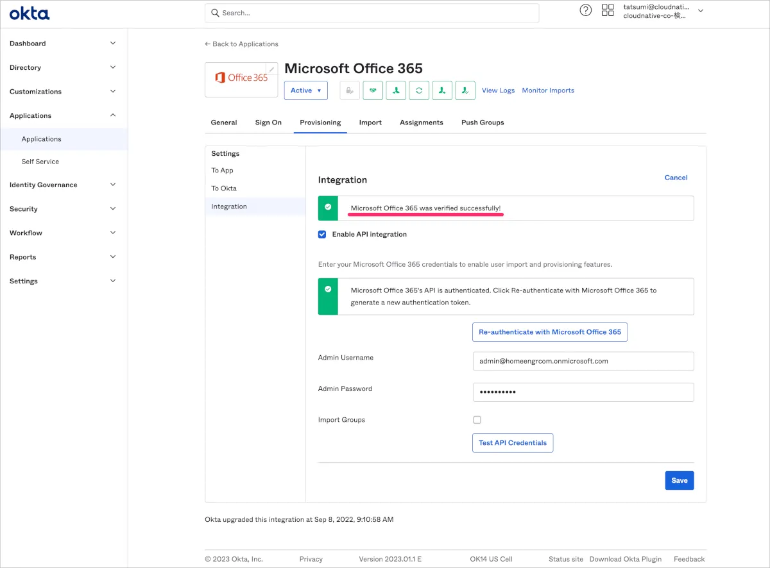Click the help question mark icon
This screenshot has height=568, width=770.
coord(585,10)
